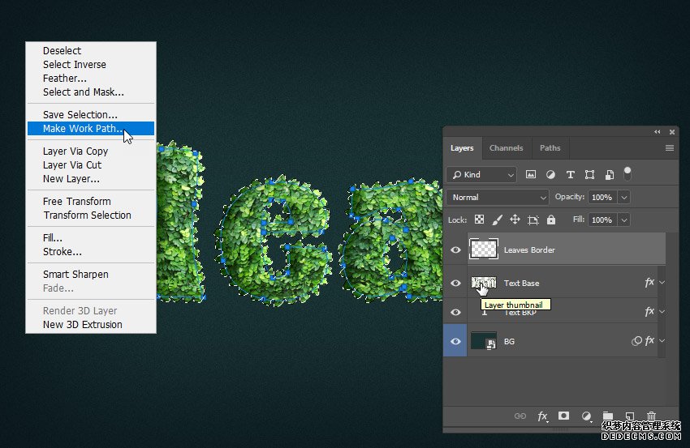Click the link layers icon
The width and height of the screenshot is (690, 448).
coord(520,416)
